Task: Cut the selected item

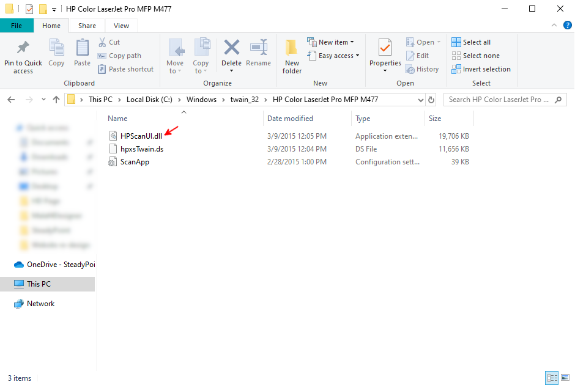Action: [x=109, y=42]
